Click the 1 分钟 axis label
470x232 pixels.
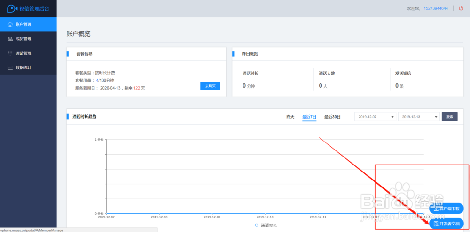(99, 140)
